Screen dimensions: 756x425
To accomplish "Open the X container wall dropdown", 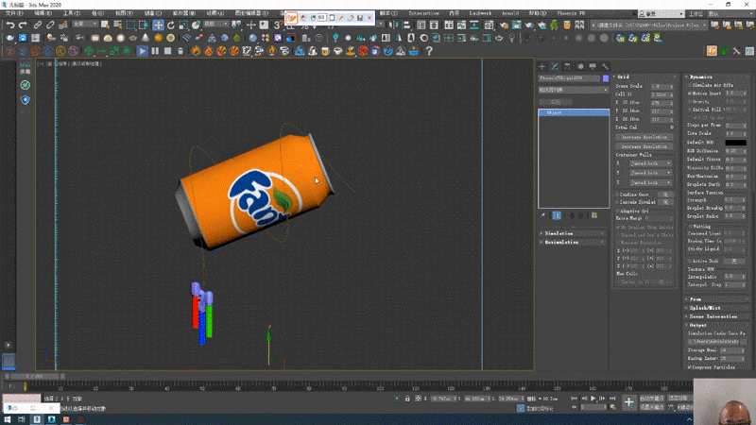I will 650,163.
